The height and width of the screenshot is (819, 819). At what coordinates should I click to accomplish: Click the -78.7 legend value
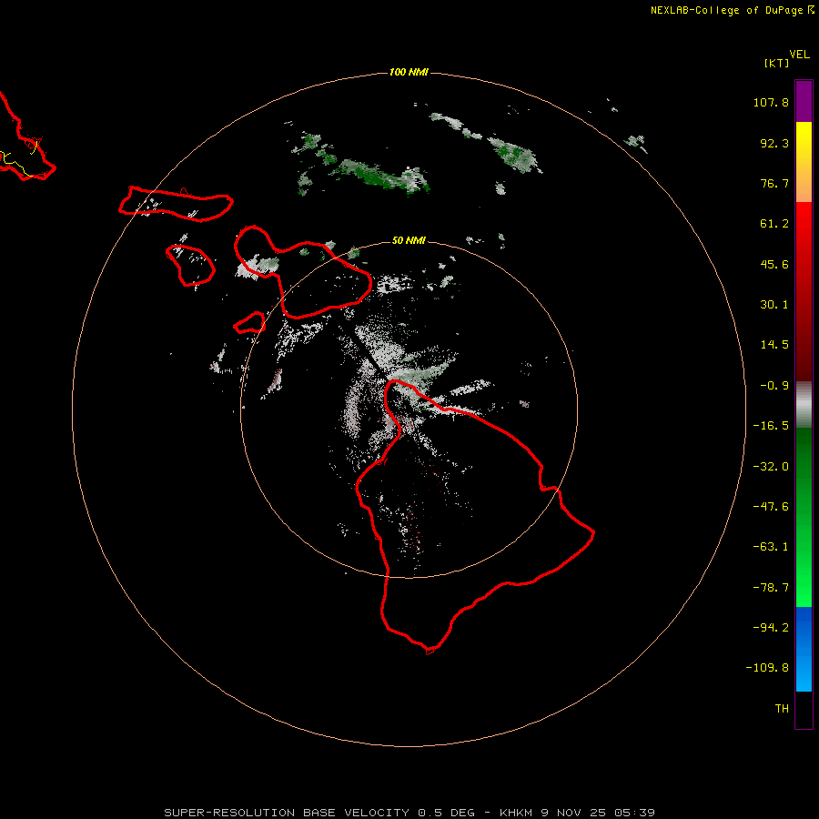click(x=771, y=588)
